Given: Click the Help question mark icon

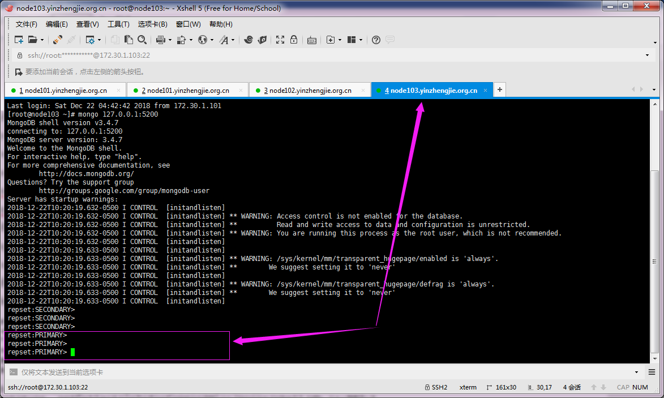Looking at the screenshot, I should 376,40.
